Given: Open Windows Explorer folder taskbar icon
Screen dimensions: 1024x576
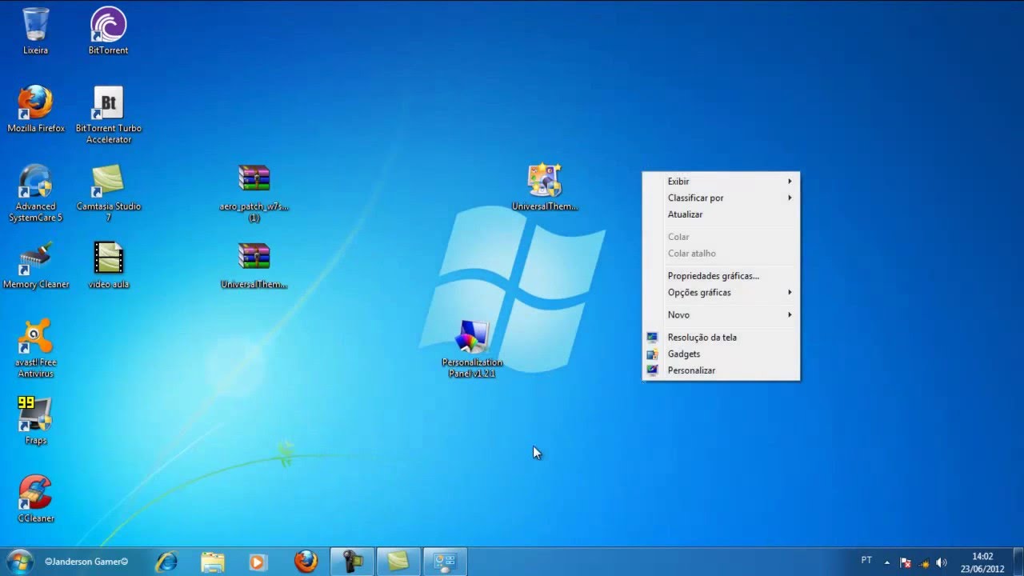Looking at the screenshot, I should pos(213,562).
